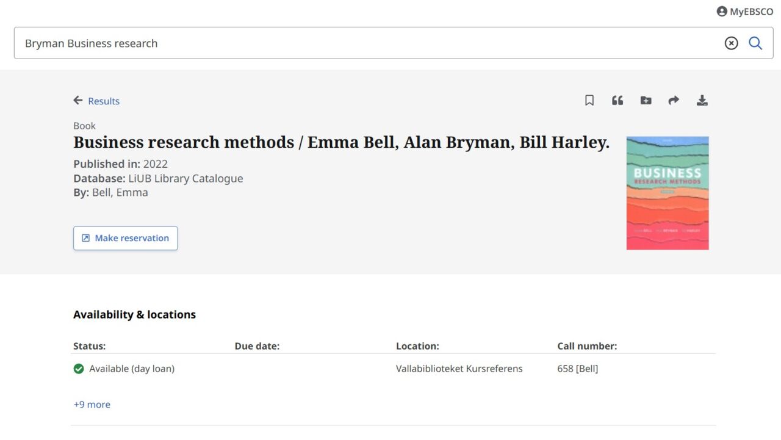Open the Cite tool for this record

point(617,100)
